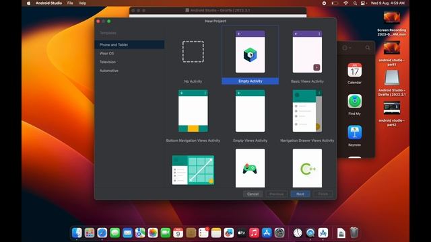Select Phone and Tablet in Templates list
This screenshot has height=242, width=431.
click(129, 44)
